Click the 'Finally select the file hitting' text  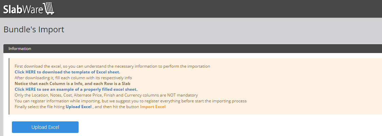click(39, 107)
